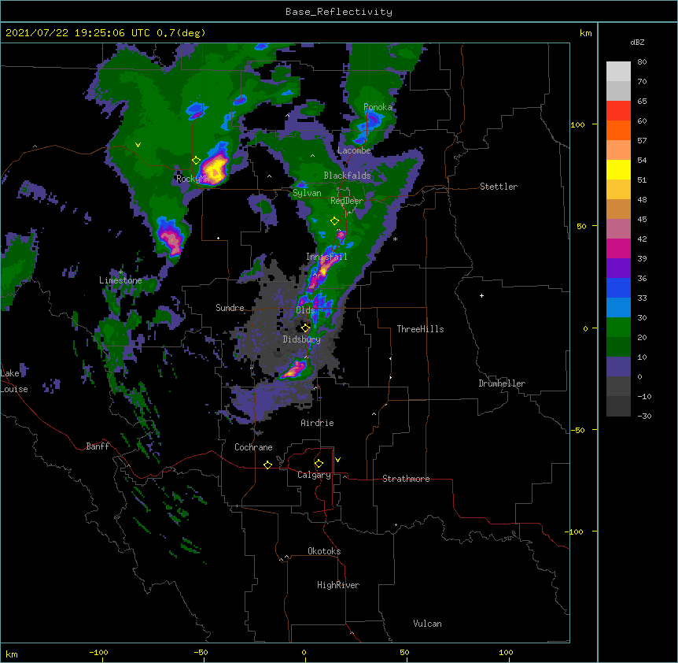Select the mauve 42-45 dBZ legend swatch
Screen dimensions: 678x663
coord(618,229)
